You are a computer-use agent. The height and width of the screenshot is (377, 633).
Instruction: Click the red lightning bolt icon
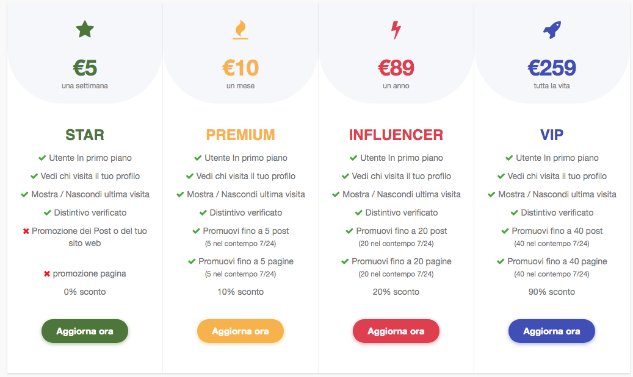click(396, 30)
